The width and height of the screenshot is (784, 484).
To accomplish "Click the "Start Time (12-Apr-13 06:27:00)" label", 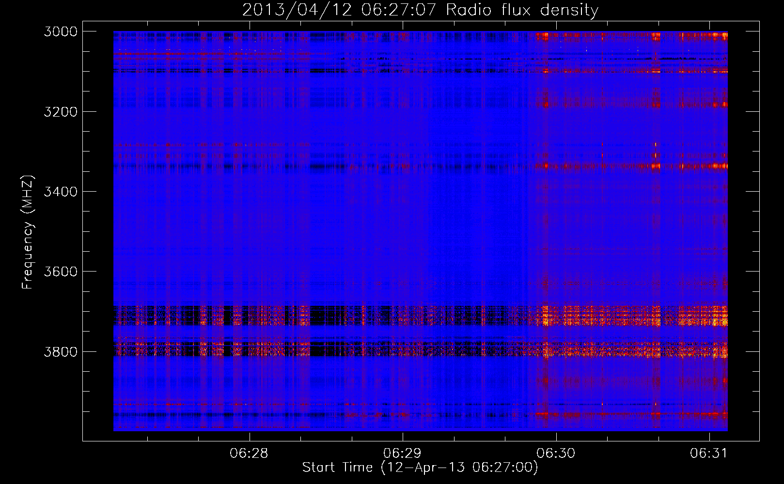I will [420, 467].
